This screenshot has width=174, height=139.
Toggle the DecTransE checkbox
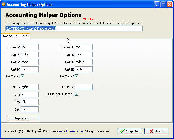[77, 76]
